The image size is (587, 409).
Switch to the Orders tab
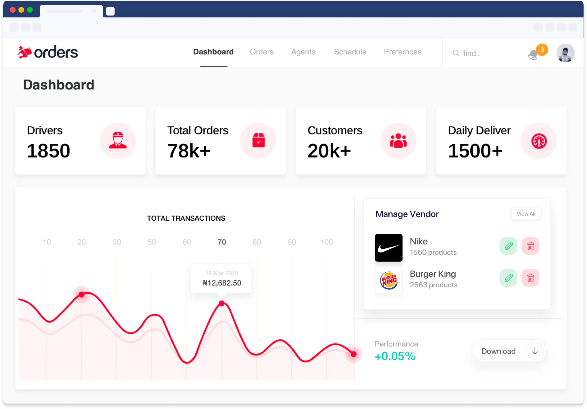pyautogui.click(x=261, y=52)
